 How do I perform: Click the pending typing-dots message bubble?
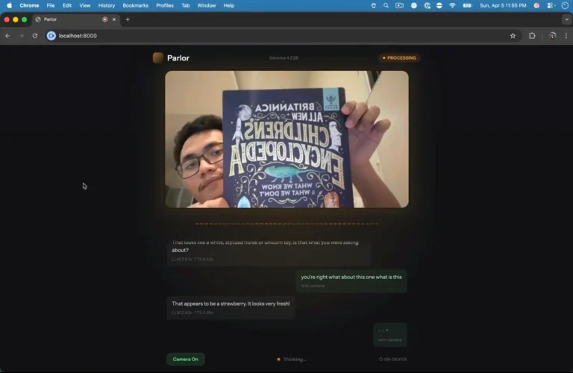[x=390, y=334]
